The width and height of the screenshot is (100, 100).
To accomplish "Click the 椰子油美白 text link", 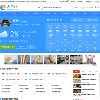I will coord(56,86).
